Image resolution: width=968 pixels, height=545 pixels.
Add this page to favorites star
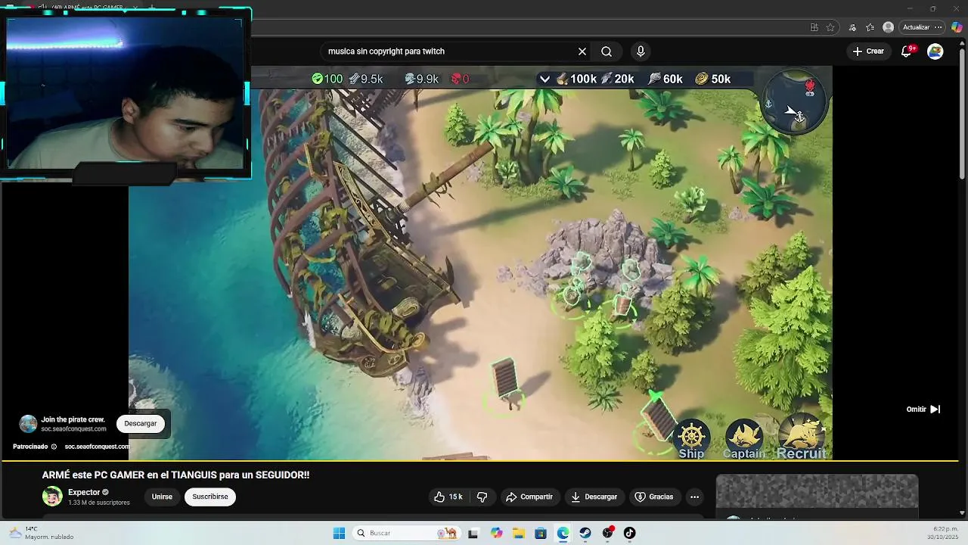[830, 27]
